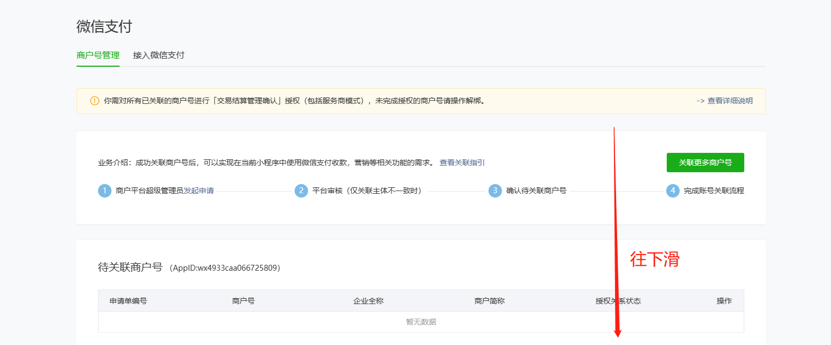Click the 确认待关联商户号 step label

[536, 191]
